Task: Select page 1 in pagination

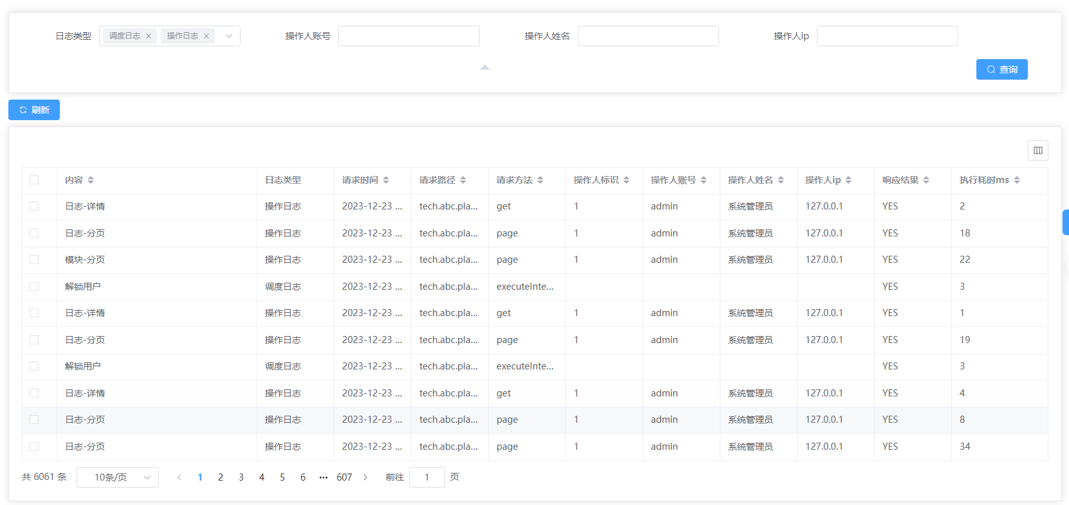Action: (x=200, y=477)
